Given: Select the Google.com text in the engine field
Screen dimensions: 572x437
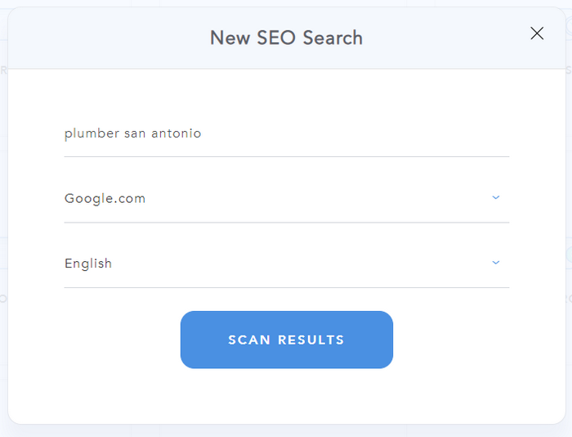Looking at the screenshot, I should point(105,198).
